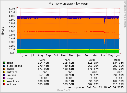127x93 pixels.
Task: Click the lime inactive legend swatch
Action: click(4, 81)
